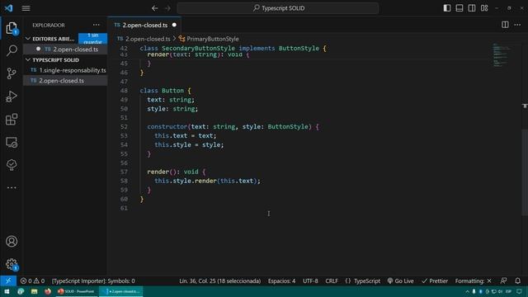Select 2.open-closed.ts in the TYPESCRIPT SOLID tree
The width and height of the screenshot is (528, 297).
pos(65,81)
